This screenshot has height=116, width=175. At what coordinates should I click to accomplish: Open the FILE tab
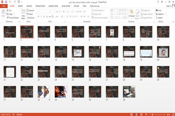pyautogui.click(x=4, y=6)
